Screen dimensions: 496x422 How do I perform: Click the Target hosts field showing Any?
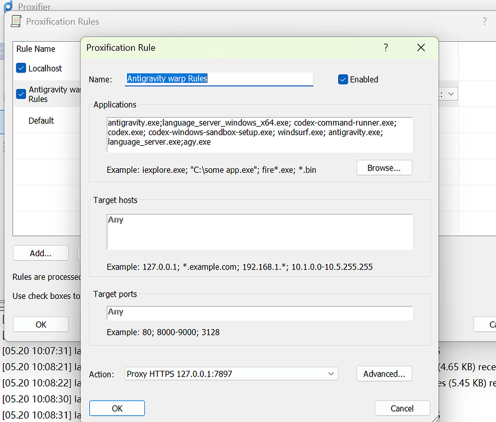[260, 232]
